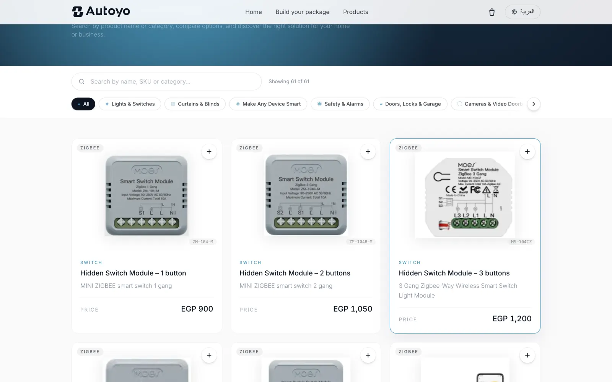Go to Home page
Image resolution: width=612 pixels, height=382 pixels.
pyautogui.click(x=254, y=12)
